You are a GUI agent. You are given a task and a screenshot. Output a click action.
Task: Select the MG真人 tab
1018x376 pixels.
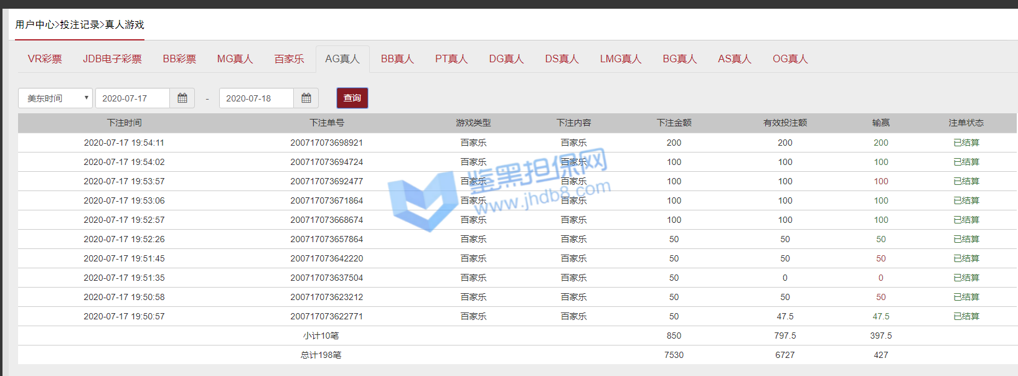235,59
